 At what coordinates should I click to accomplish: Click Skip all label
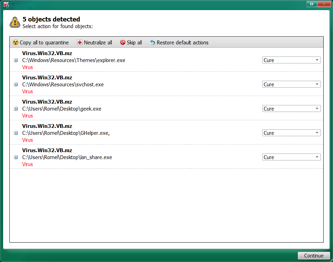point(134,43)
